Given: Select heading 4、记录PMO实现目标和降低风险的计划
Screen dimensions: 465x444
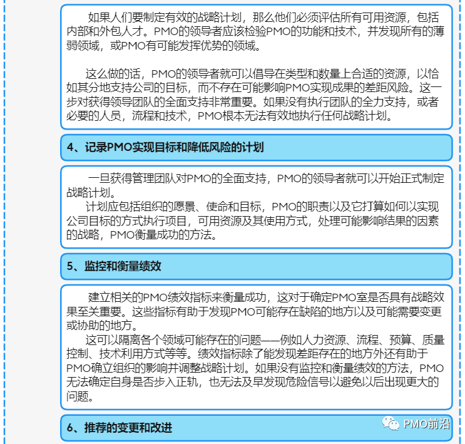Looking at the screenshot, I should point(165,147).
